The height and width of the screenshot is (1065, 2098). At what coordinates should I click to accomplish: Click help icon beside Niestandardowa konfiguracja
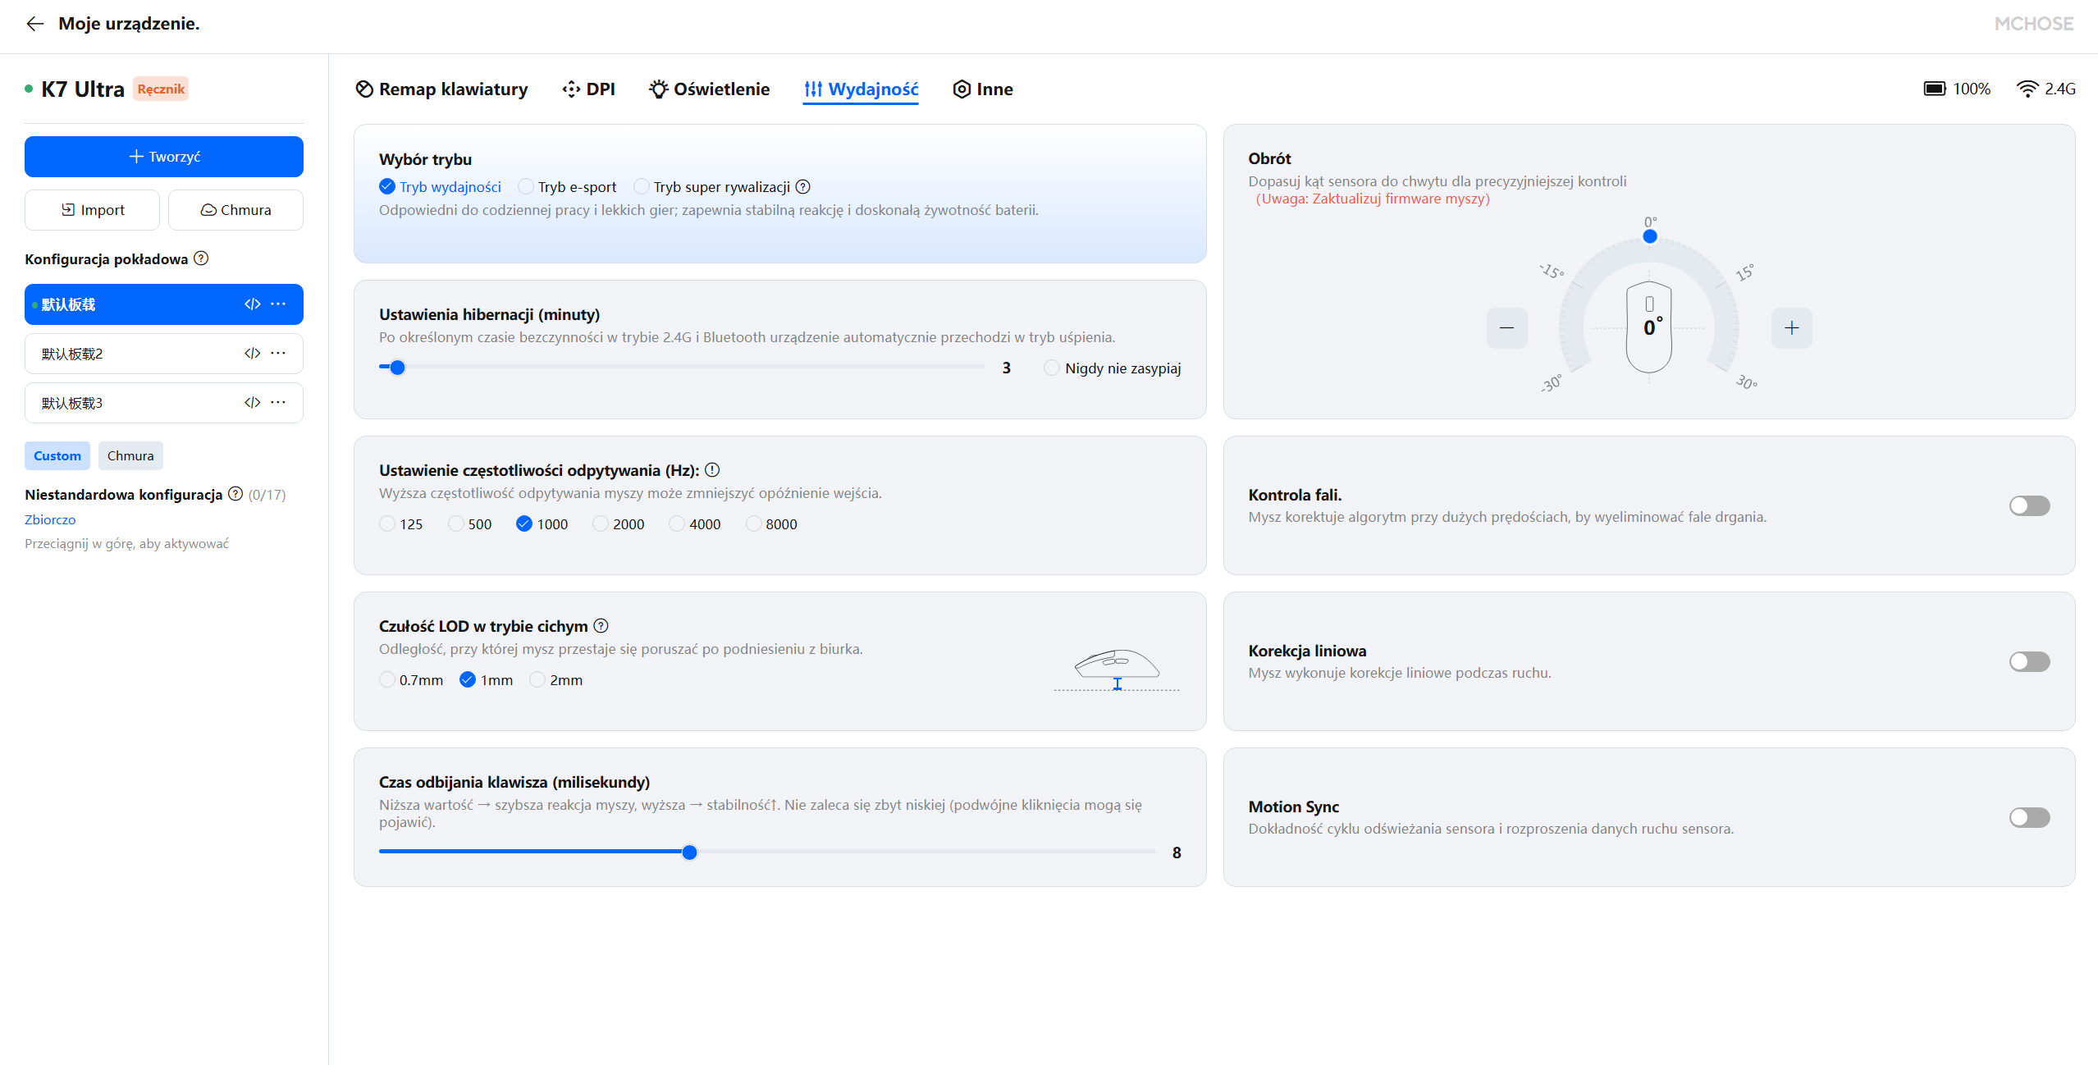(235, 494)
